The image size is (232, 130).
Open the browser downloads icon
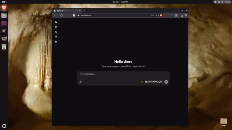point(182,15)
